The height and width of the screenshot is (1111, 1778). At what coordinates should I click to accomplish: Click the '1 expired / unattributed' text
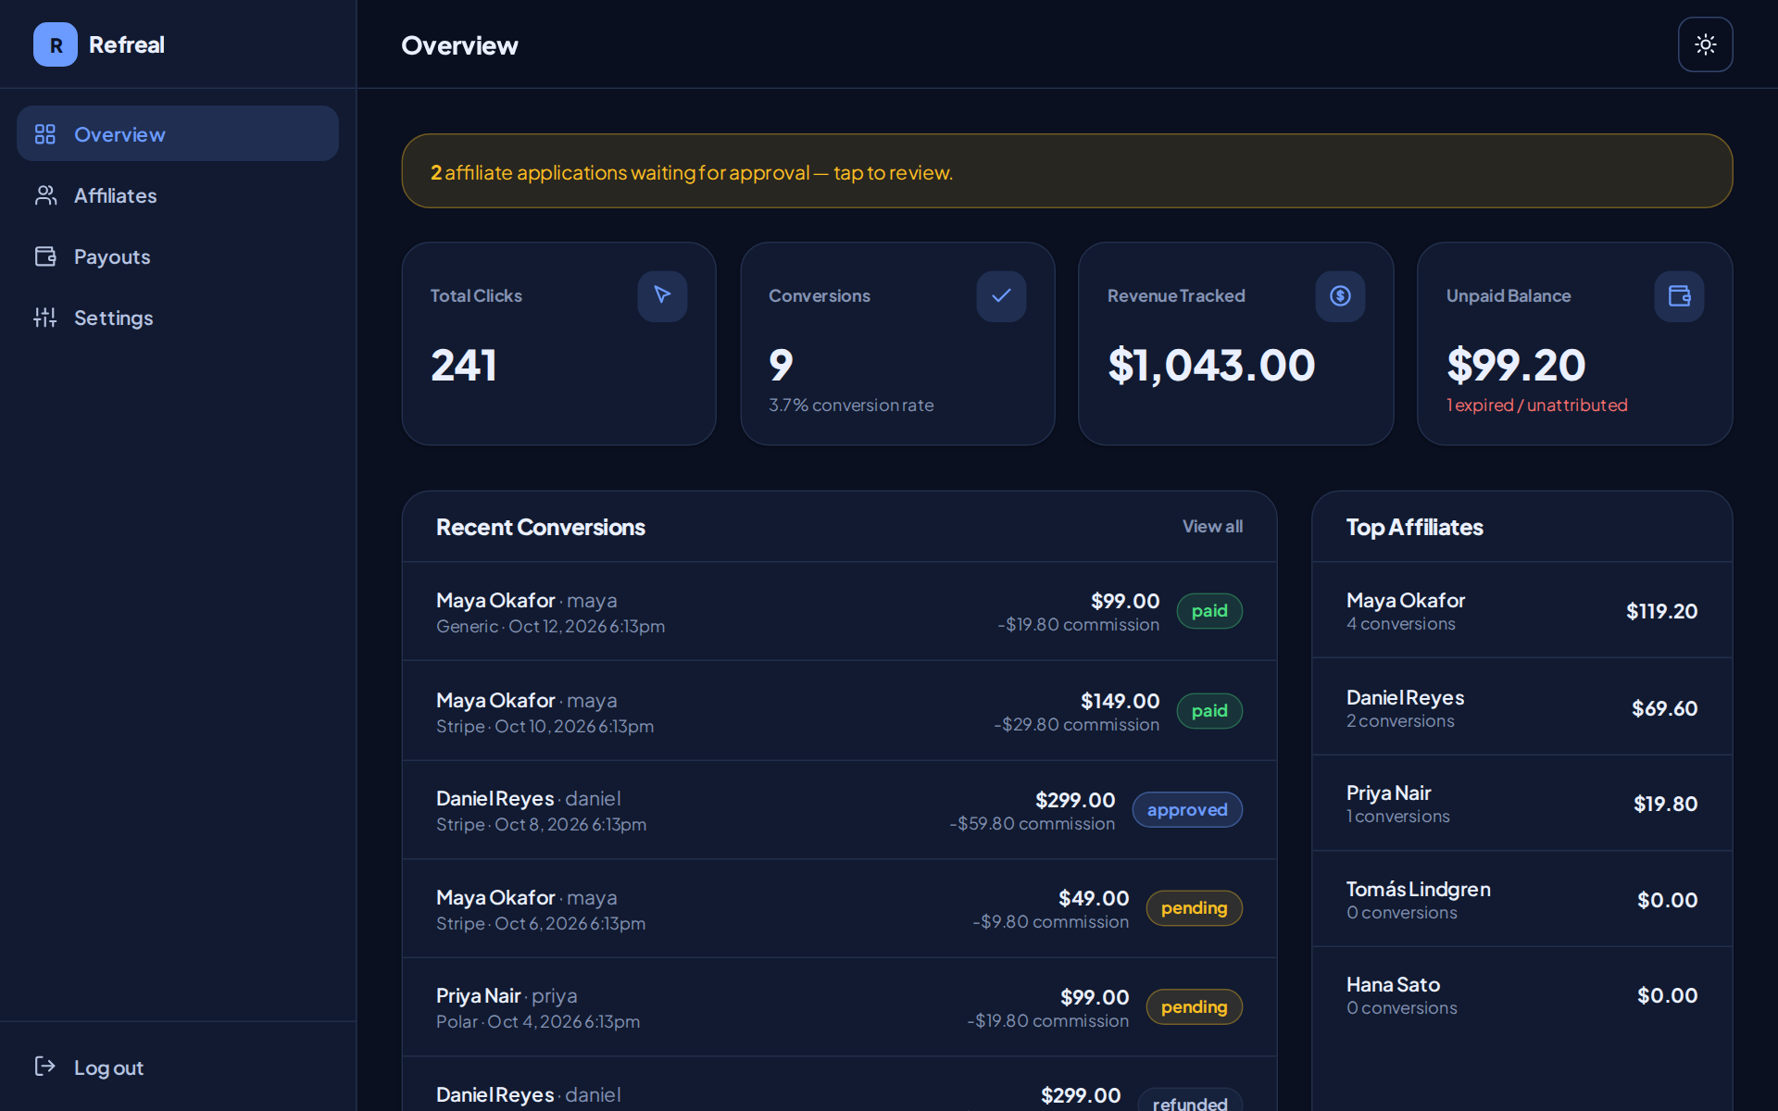click(1537, 405)
